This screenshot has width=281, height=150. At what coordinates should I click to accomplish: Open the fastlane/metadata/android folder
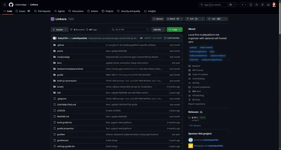70,69
